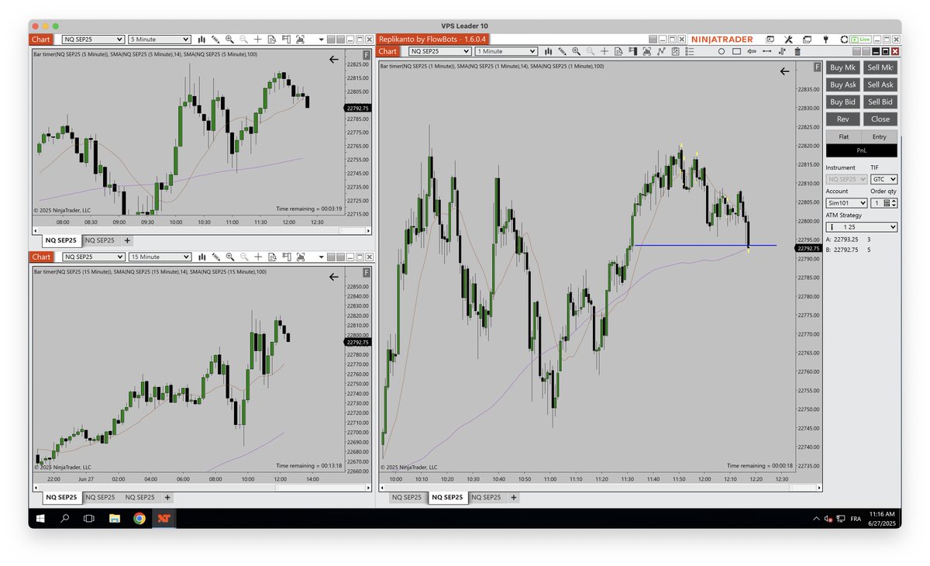Viewport: 930px width, 566px height.
Task: Open the Windows Start menu
Action: [40, 518]
